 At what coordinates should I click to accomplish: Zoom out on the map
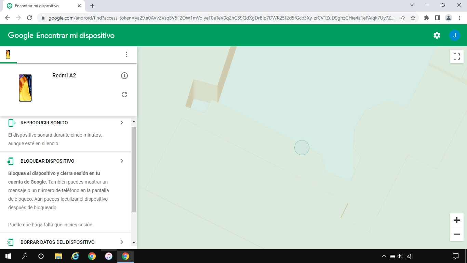click(456, 234)
